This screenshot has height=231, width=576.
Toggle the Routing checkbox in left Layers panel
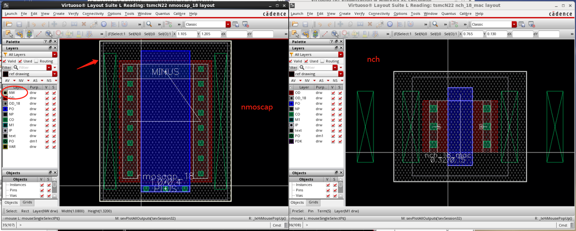pos(37,61)
